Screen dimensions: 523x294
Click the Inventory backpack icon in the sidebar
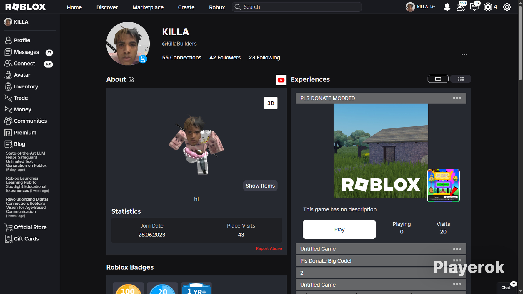click(x=8, y=86)
